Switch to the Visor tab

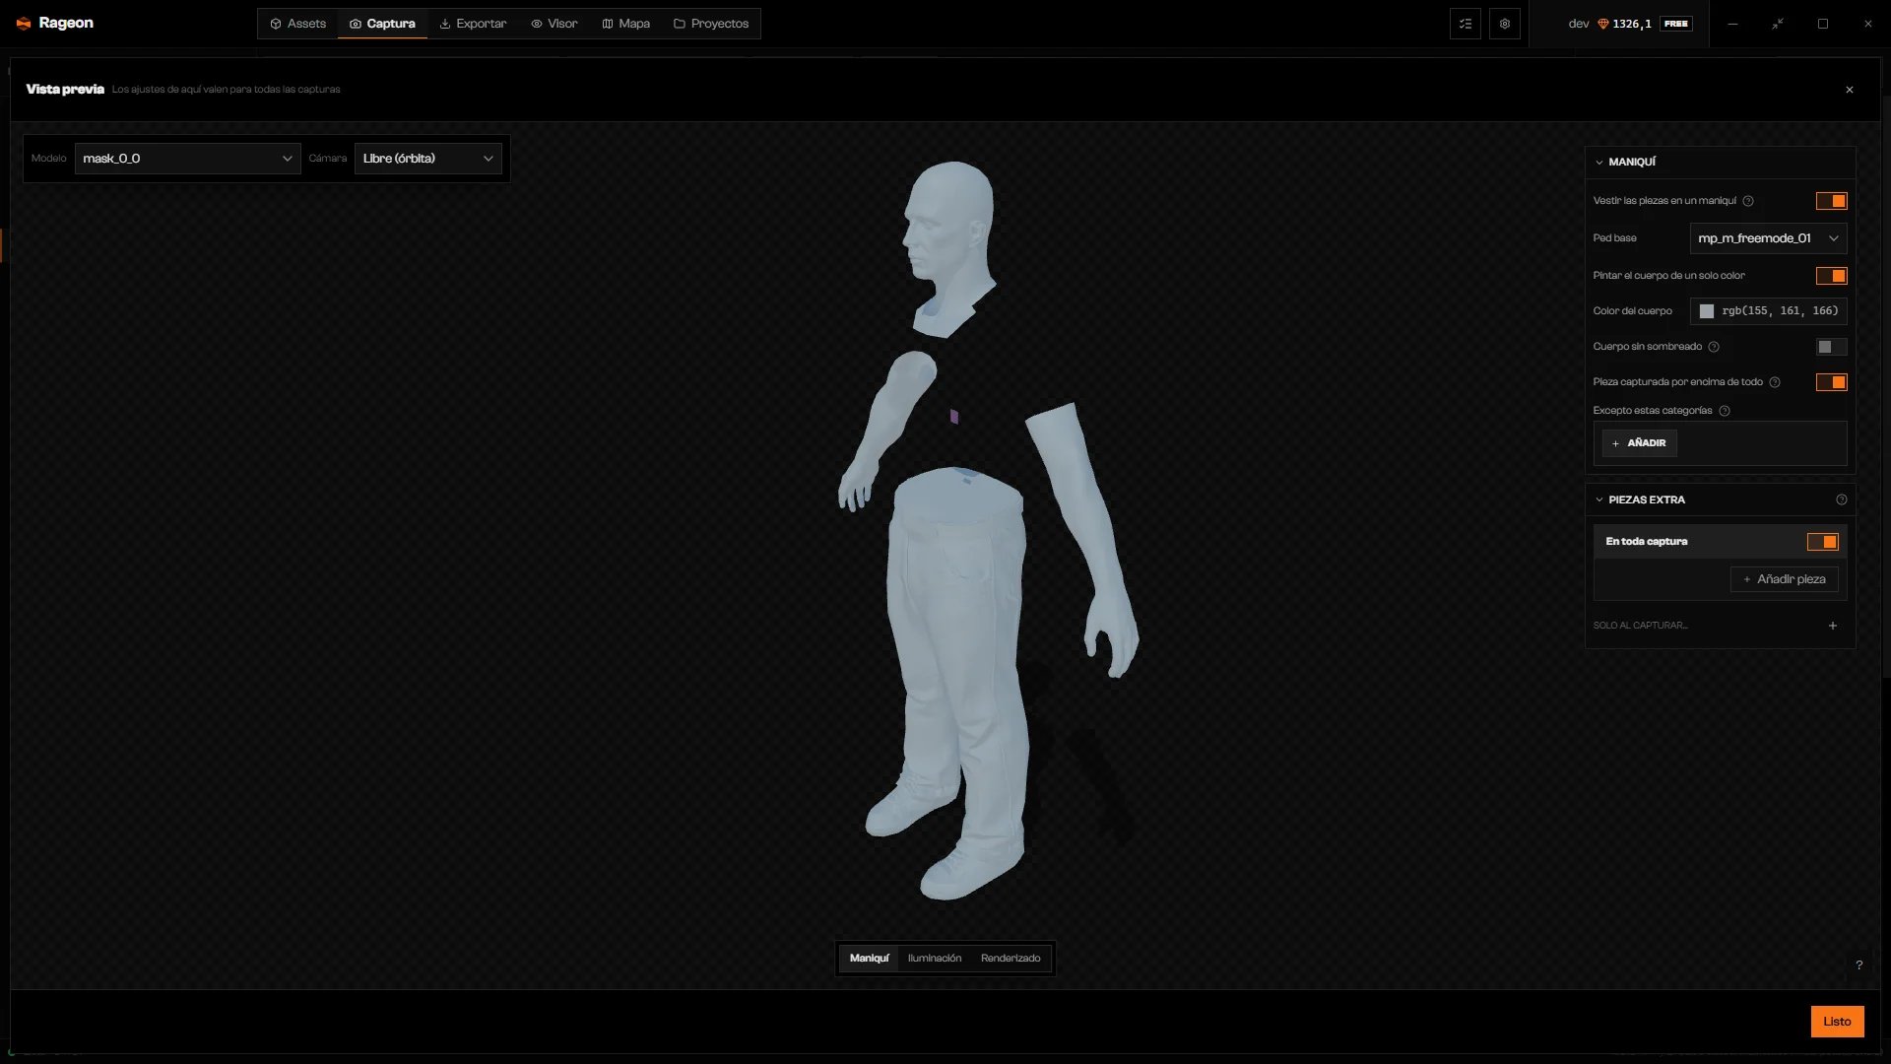point(554,24)
